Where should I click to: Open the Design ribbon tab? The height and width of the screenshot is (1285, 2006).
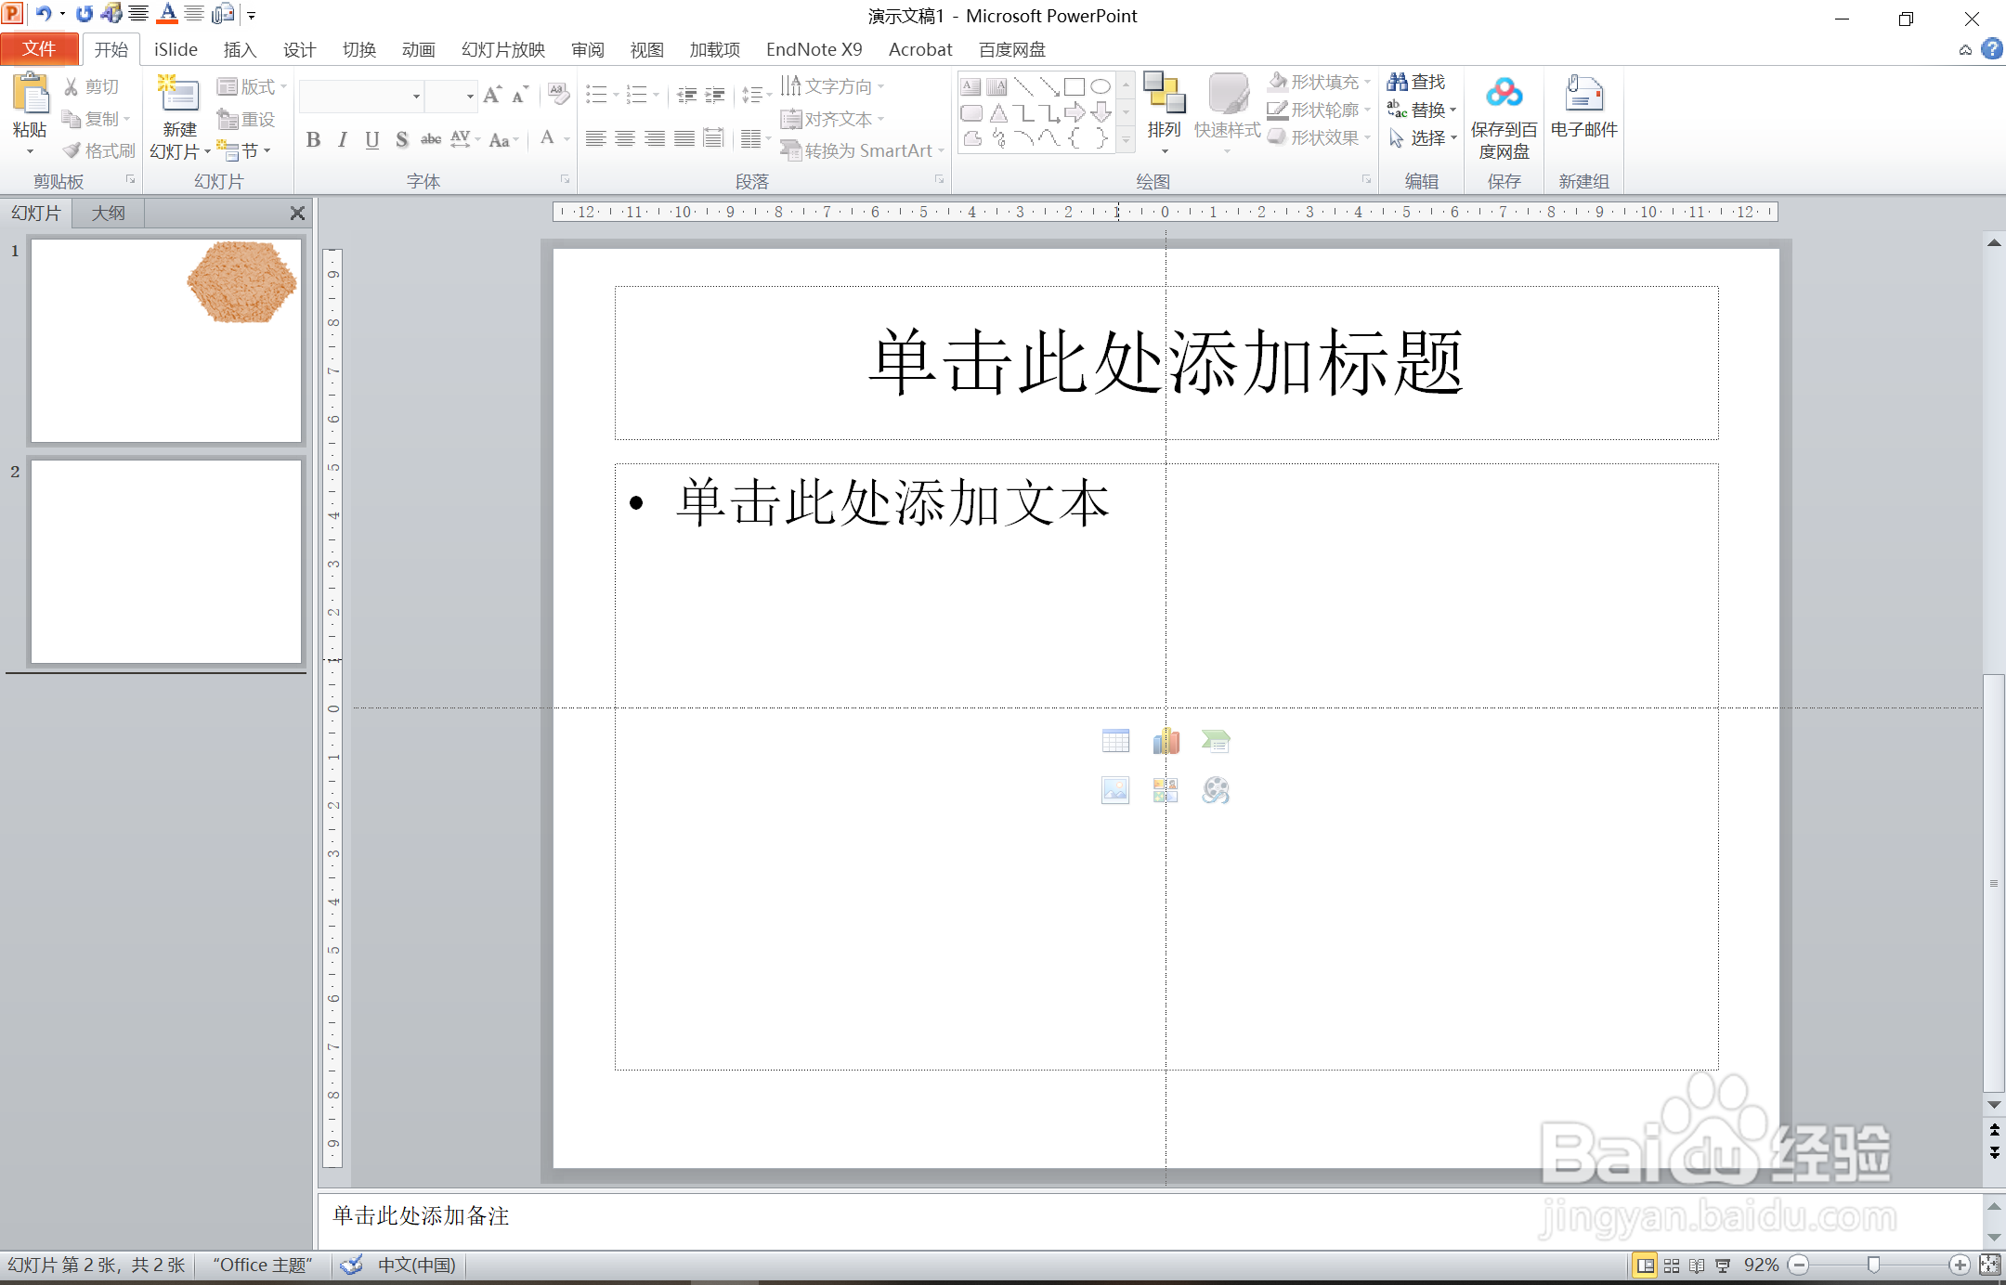(299, 50)
